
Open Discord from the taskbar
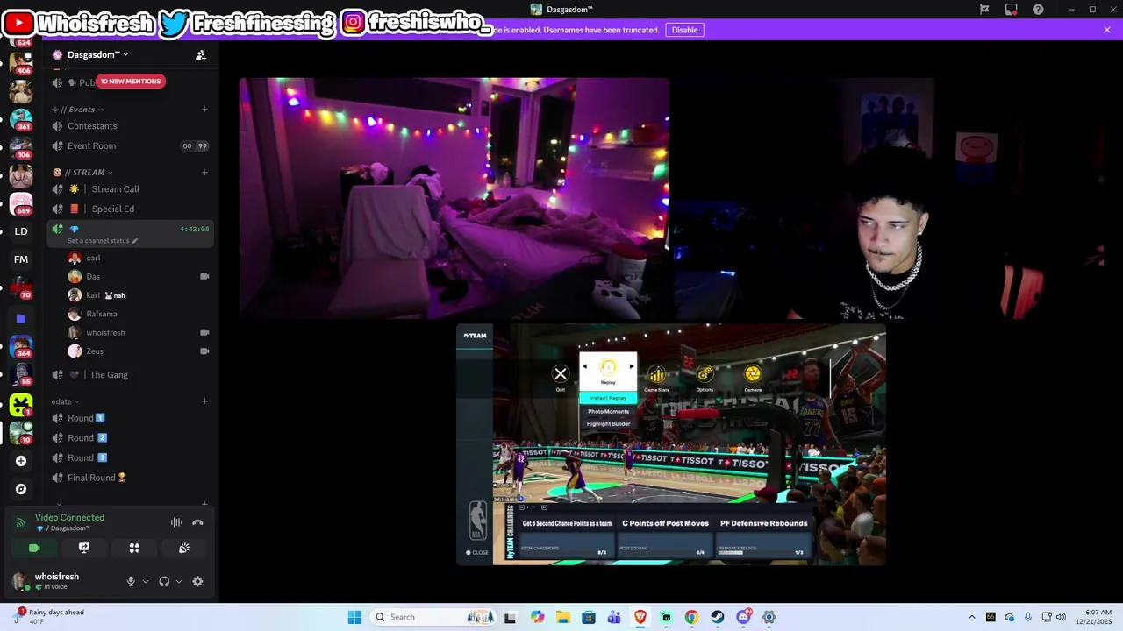[743, 617]
